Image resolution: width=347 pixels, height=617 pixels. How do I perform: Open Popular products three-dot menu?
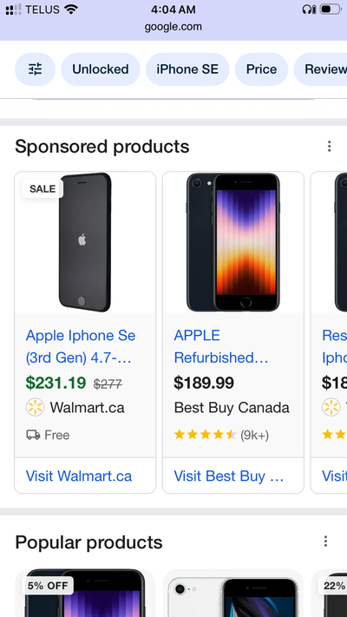(x=325, y=542)
